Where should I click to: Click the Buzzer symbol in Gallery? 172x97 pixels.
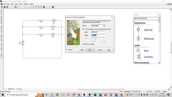[x=138, y=50]
